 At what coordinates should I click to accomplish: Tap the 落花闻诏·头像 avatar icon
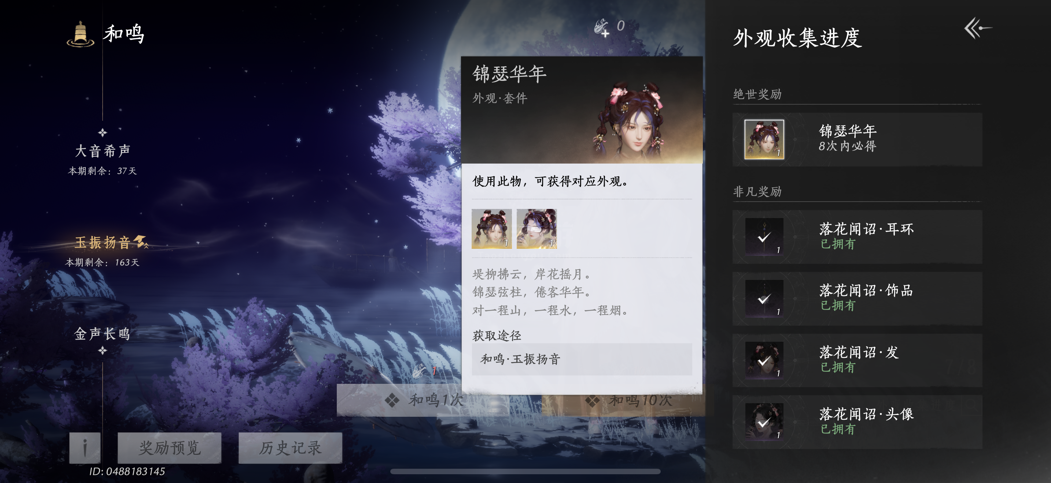point(764,422)
